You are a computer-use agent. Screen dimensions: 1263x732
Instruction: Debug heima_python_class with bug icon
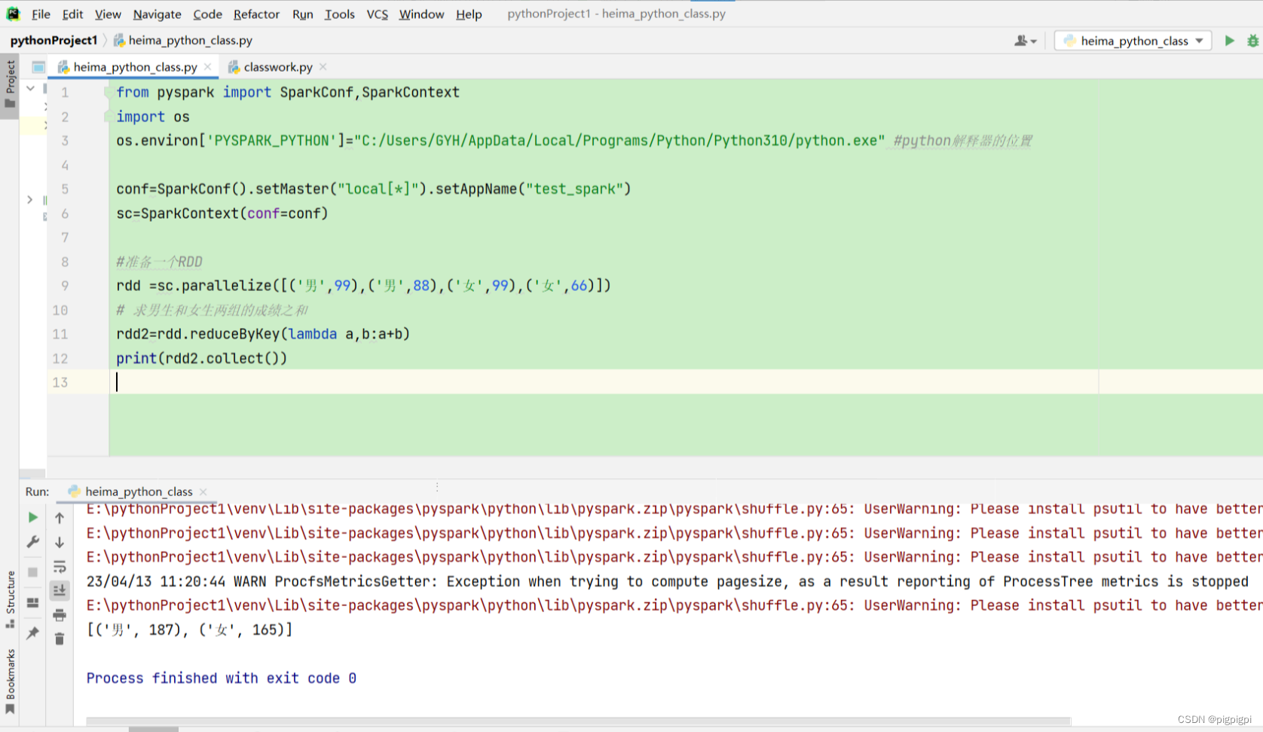coord(1252,41)
